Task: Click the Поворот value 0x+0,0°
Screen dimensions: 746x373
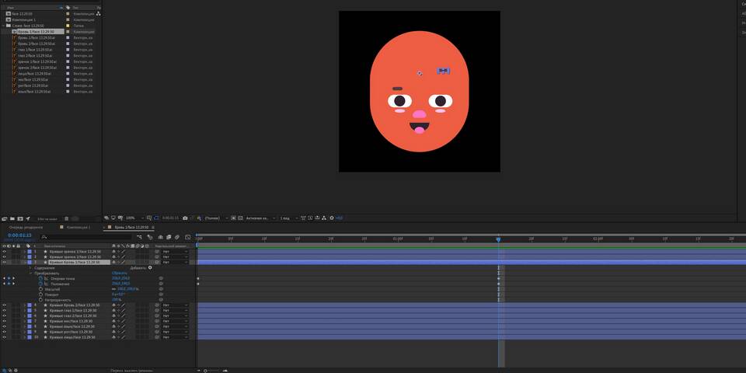Action: (x=118, y=295)
